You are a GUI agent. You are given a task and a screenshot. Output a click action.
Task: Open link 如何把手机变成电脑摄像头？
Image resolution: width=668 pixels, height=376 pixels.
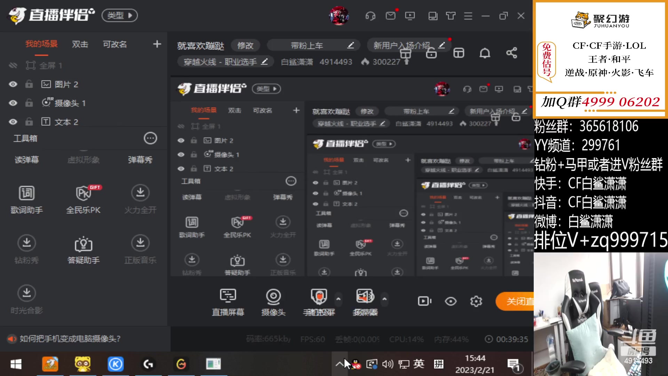[x=70, y=339]
